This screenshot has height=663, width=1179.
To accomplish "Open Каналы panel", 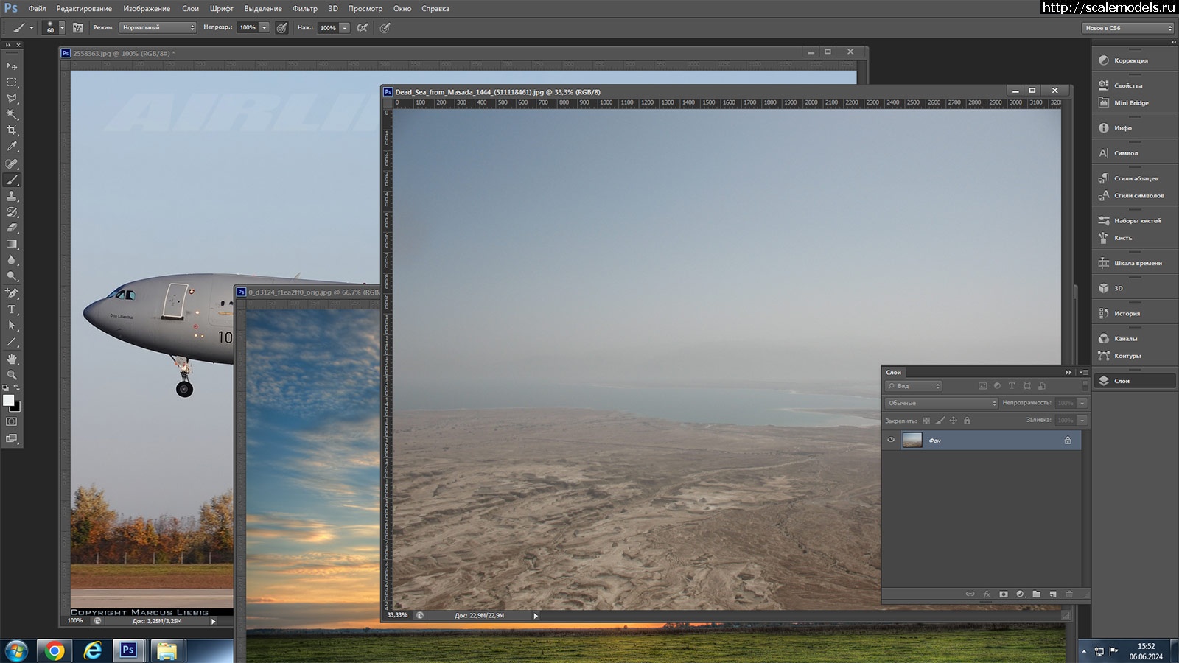I will pos(1133,338).
